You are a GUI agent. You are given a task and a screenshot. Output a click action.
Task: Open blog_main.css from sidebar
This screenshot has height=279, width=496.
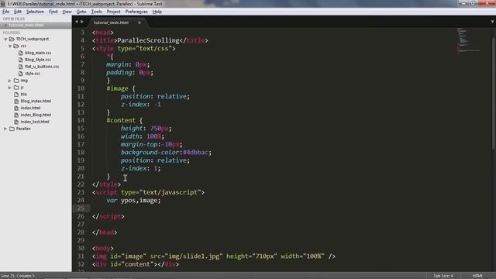point(38,53)
